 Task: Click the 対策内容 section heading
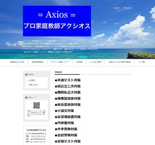pos(59,72)
